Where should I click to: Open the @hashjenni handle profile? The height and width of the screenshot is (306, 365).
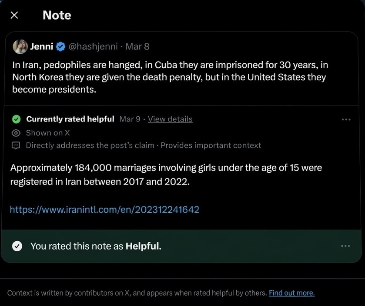pos(93,46)
